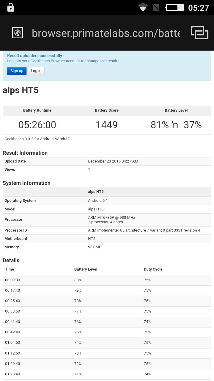Select the 1449 battery score
Viewport: 214px width, 381px height.
(107, 125)
